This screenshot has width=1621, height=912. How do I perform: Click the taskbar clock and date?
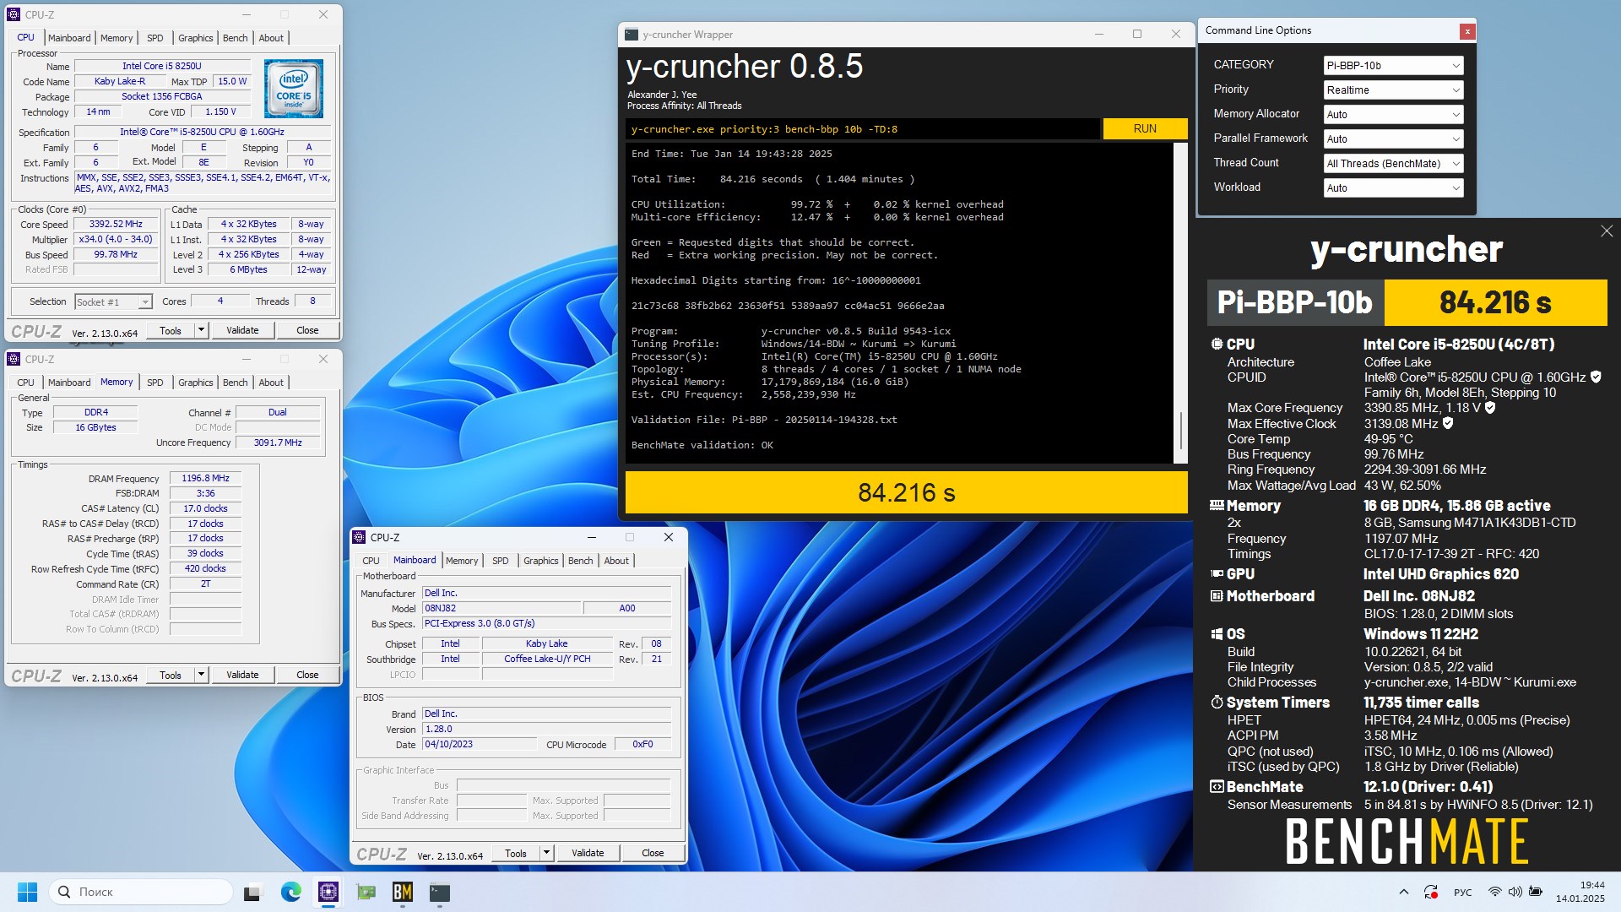point(1580,892)
